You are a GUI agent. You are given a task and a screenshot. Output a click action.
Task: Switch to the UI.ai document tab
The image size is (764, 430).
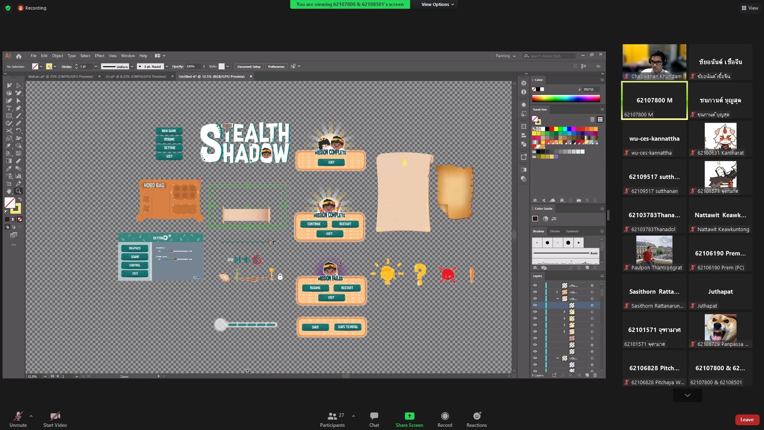coord(135,77)
